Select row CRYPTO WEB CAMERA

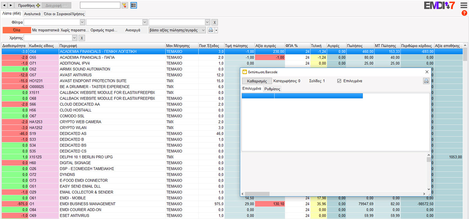pyautogui.click(x=232, y=122)
